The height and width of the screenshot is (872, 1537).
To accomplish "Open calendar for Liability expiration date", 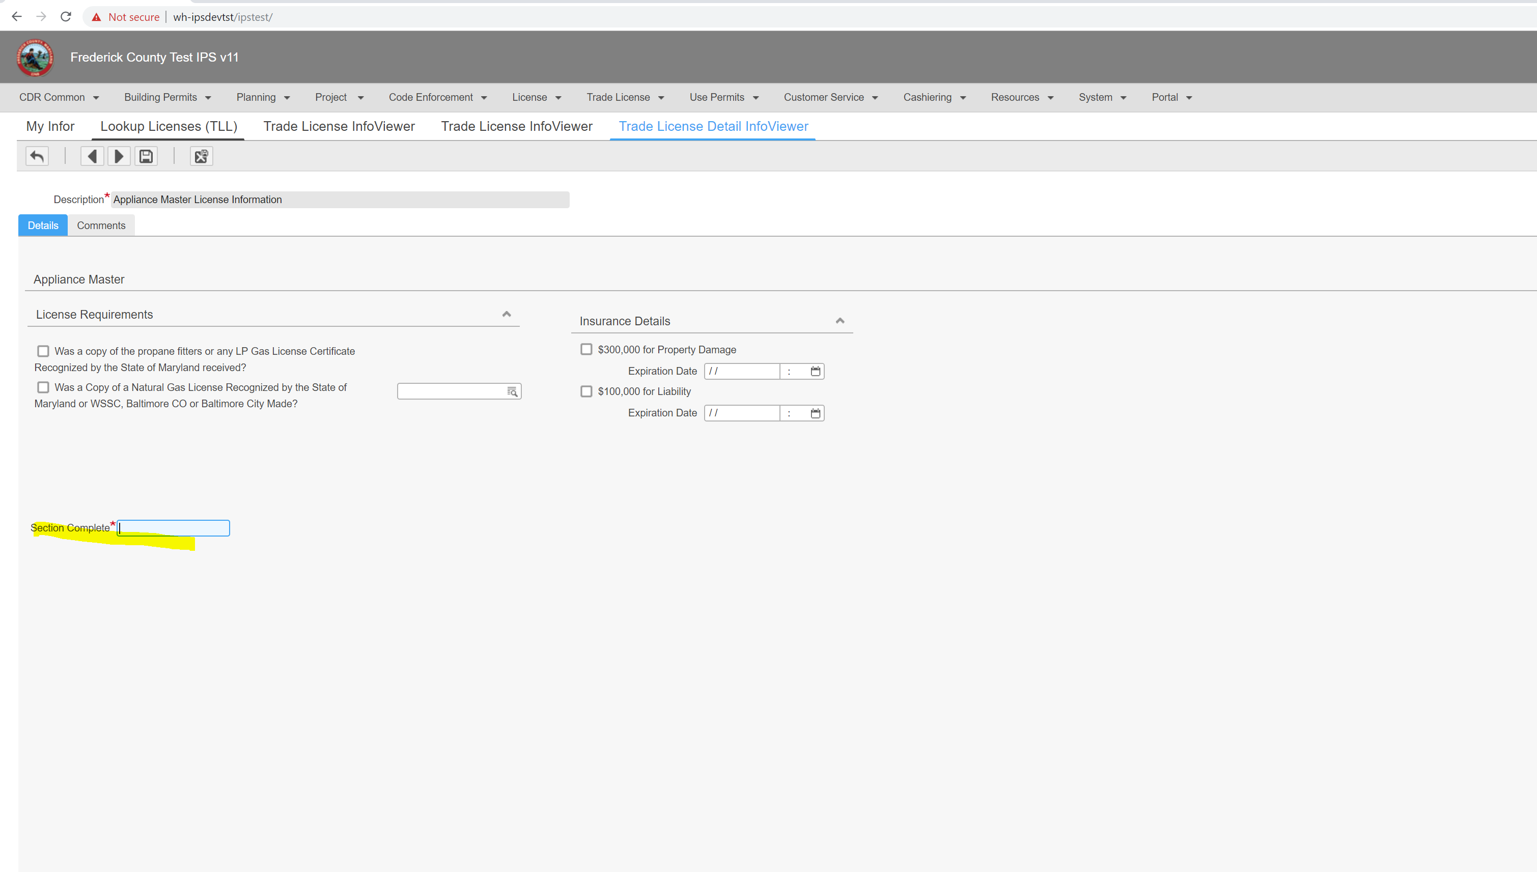I will point(815,413).
